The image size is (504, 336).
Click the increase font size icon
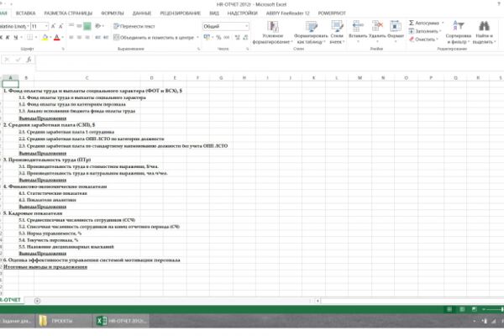(54, 26)
